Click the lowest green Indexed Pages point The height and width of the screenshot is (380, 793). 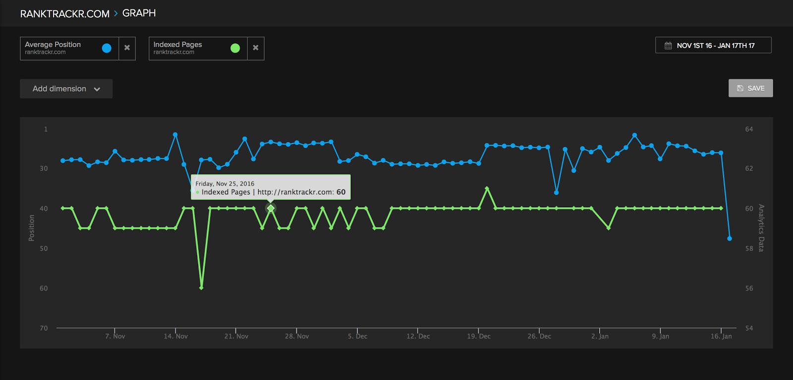click(201, 287)
